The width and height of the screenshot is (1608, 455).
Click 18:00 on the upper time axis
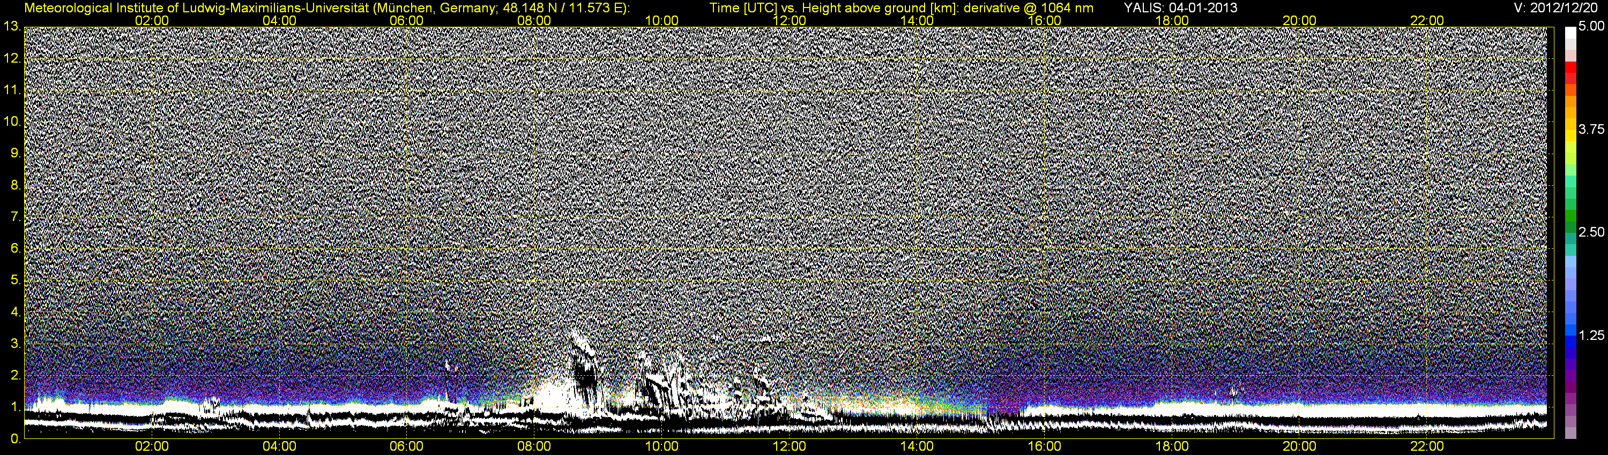point(1172,20)
